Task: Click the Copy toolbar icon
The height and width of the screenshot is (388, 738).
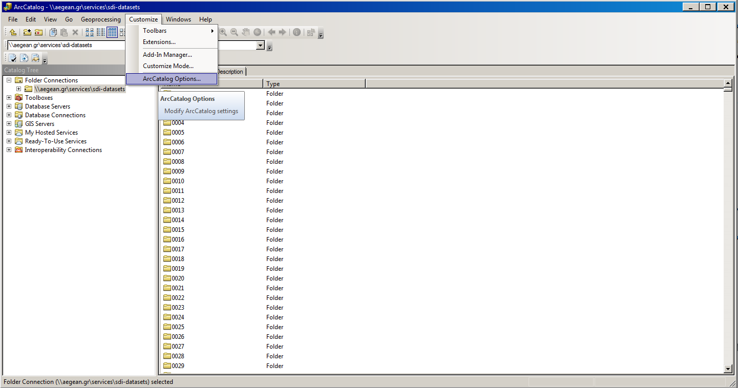Action: [x=53, y=32]
